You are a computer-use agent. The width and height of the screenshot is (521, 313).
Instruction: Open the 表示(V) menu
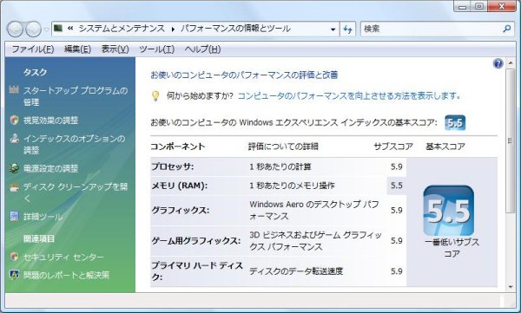(115, 49)
